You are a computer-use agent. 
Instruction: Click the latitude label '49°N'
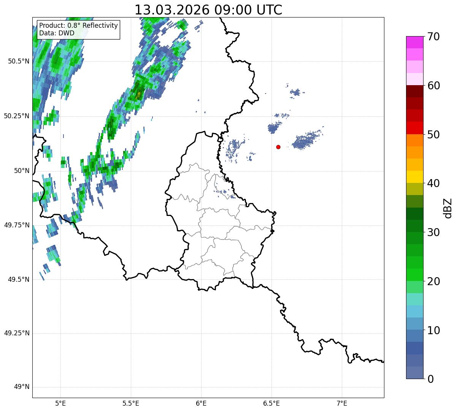coord(22,387)
